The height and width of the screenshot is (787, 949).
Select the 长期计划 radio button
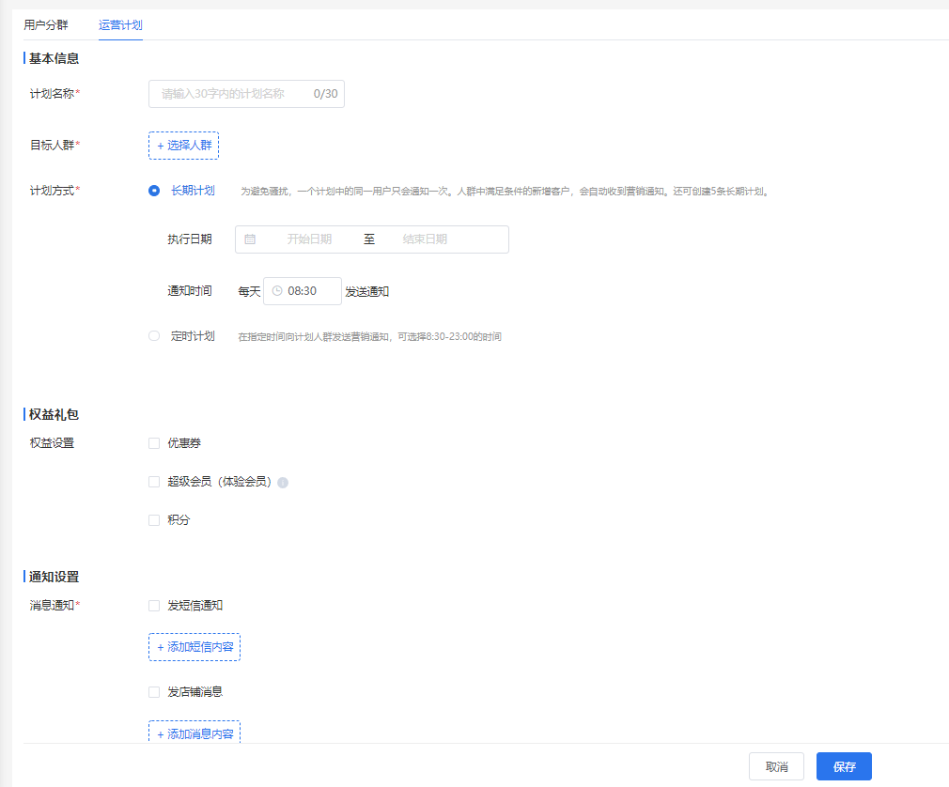[x=154, y=191]
